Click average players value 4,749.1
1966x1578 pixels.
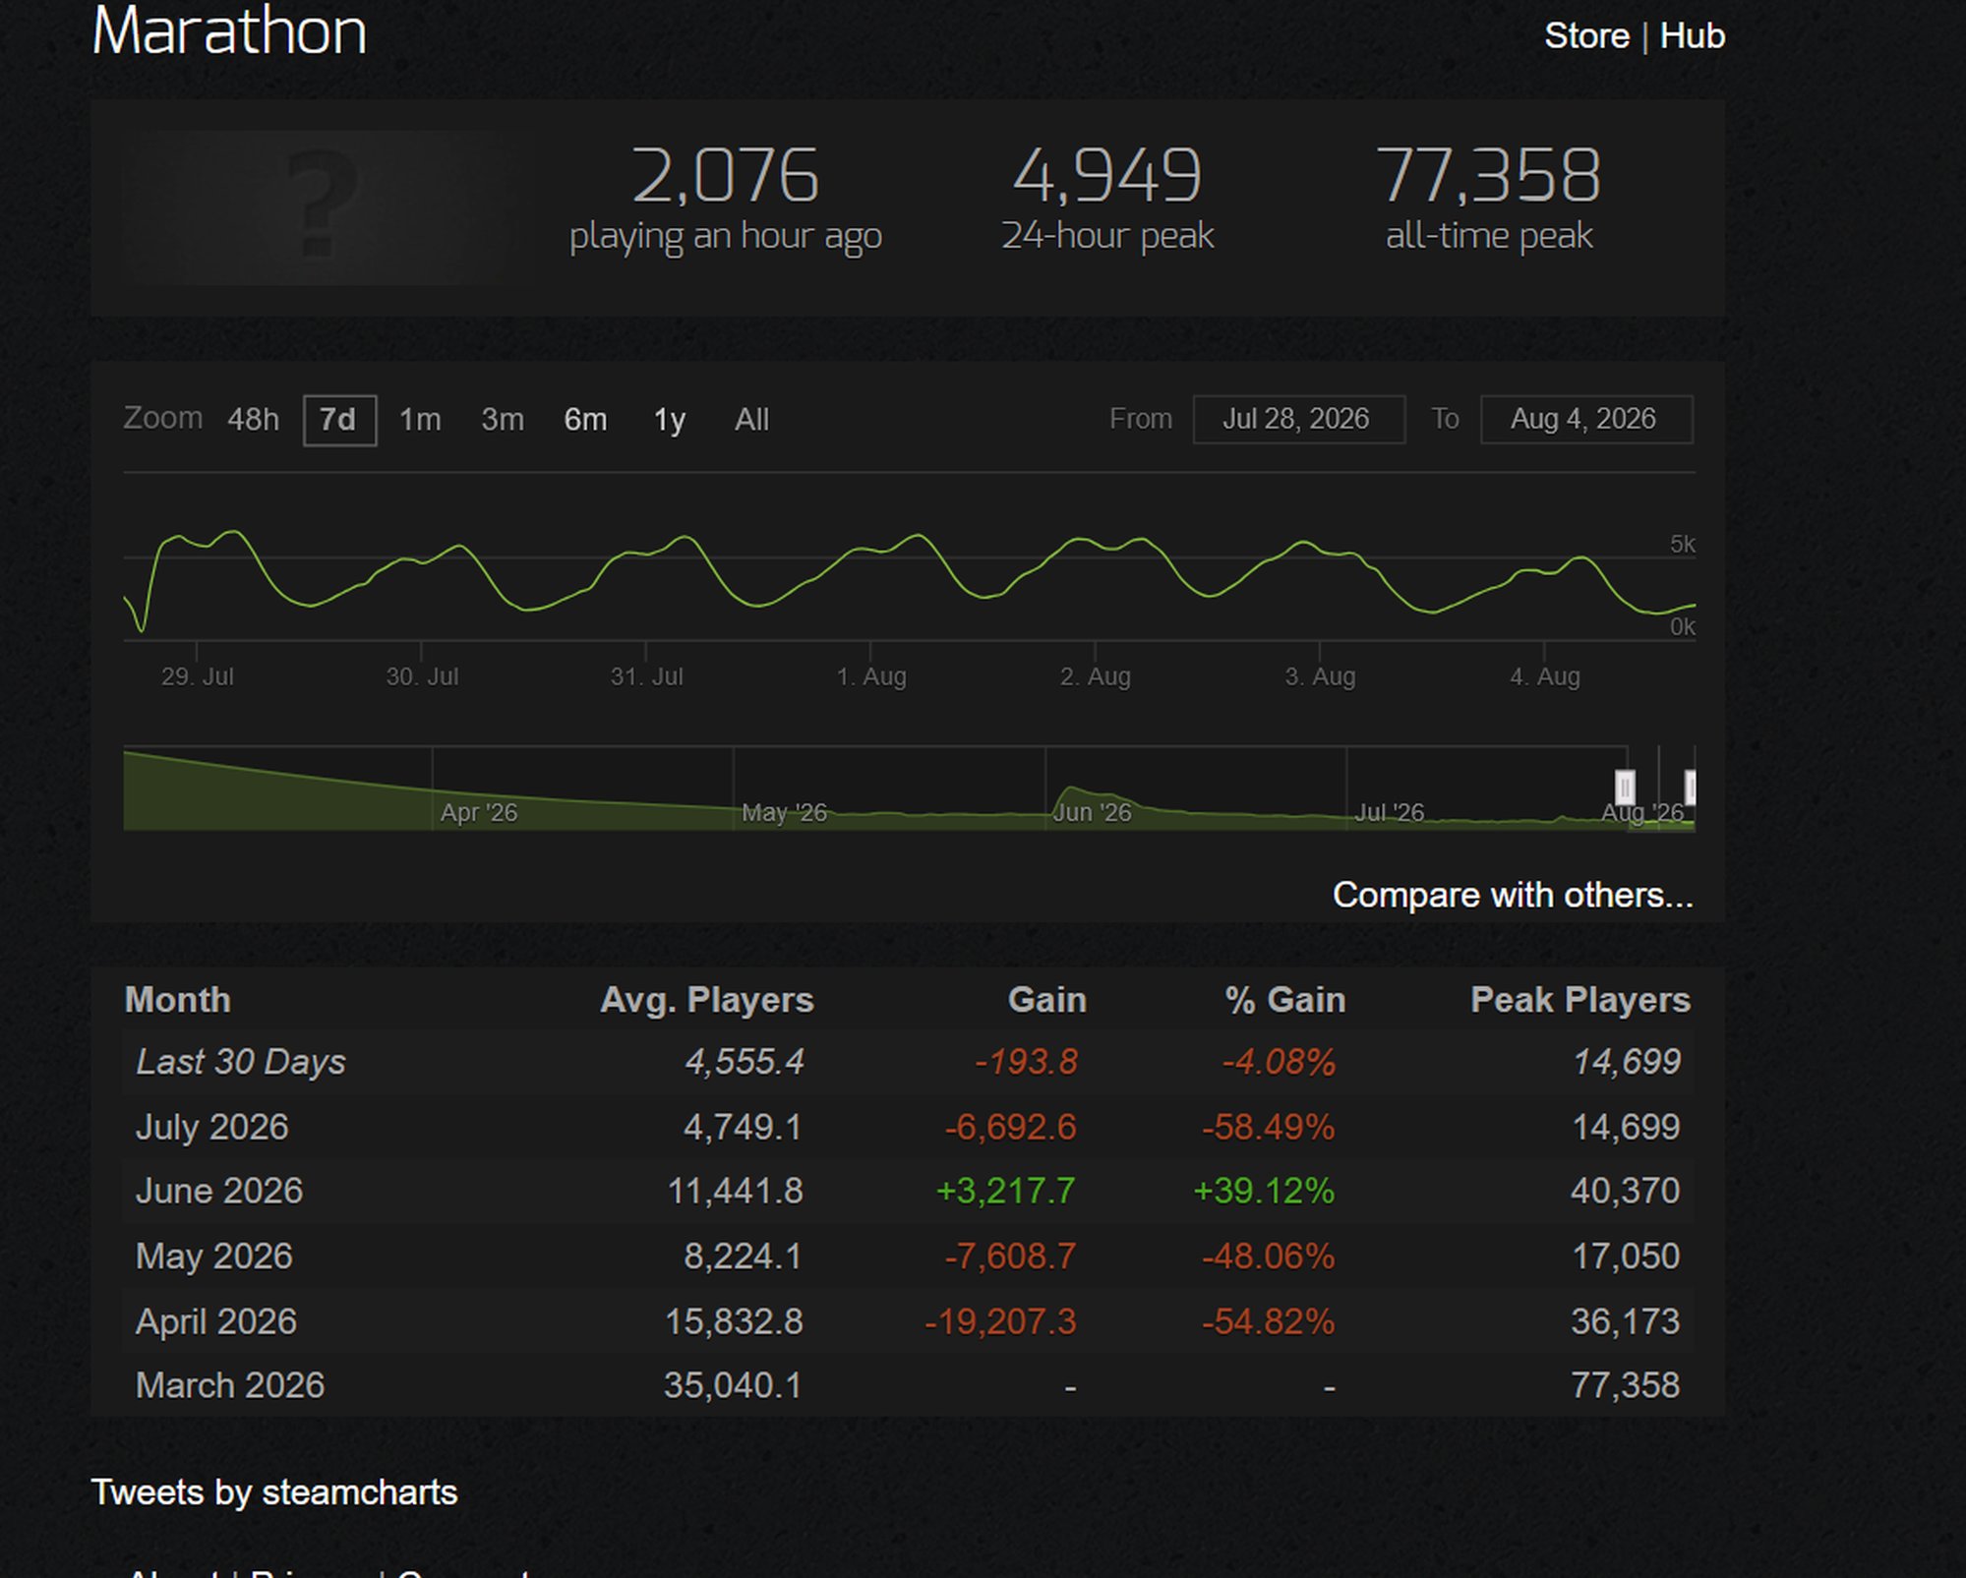(x=744, y=1127)
